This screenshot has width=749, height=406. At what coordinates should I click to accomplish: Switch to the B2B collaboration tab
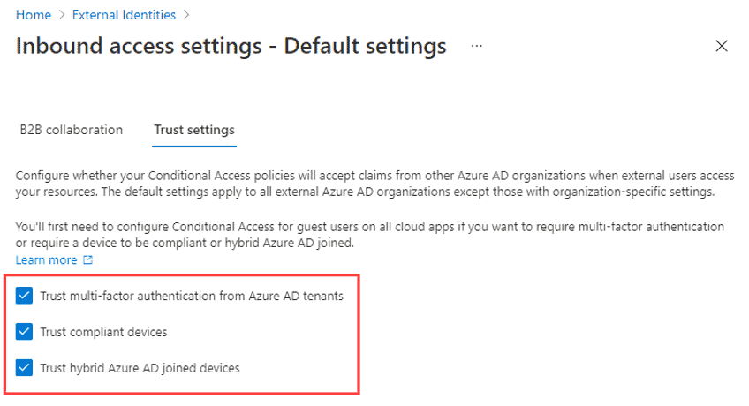coord(72,130)
